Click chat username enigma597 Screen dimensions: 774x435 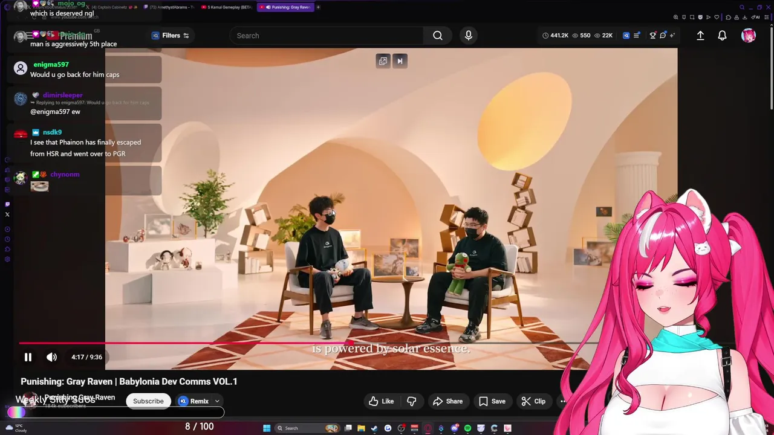pyautogui.click(x=51, y=64)
